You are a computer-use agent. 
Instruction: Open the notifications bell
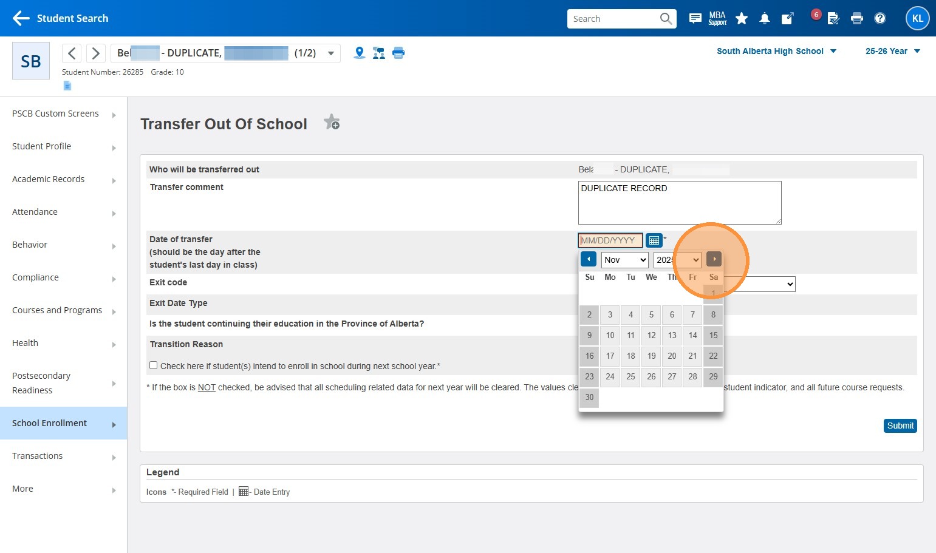764,19
